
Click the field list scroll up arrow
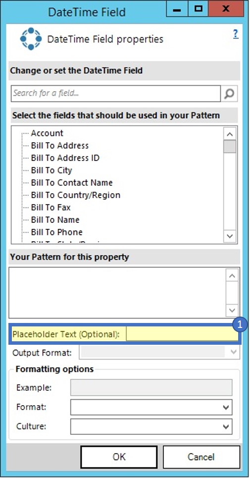coord(230,134)
